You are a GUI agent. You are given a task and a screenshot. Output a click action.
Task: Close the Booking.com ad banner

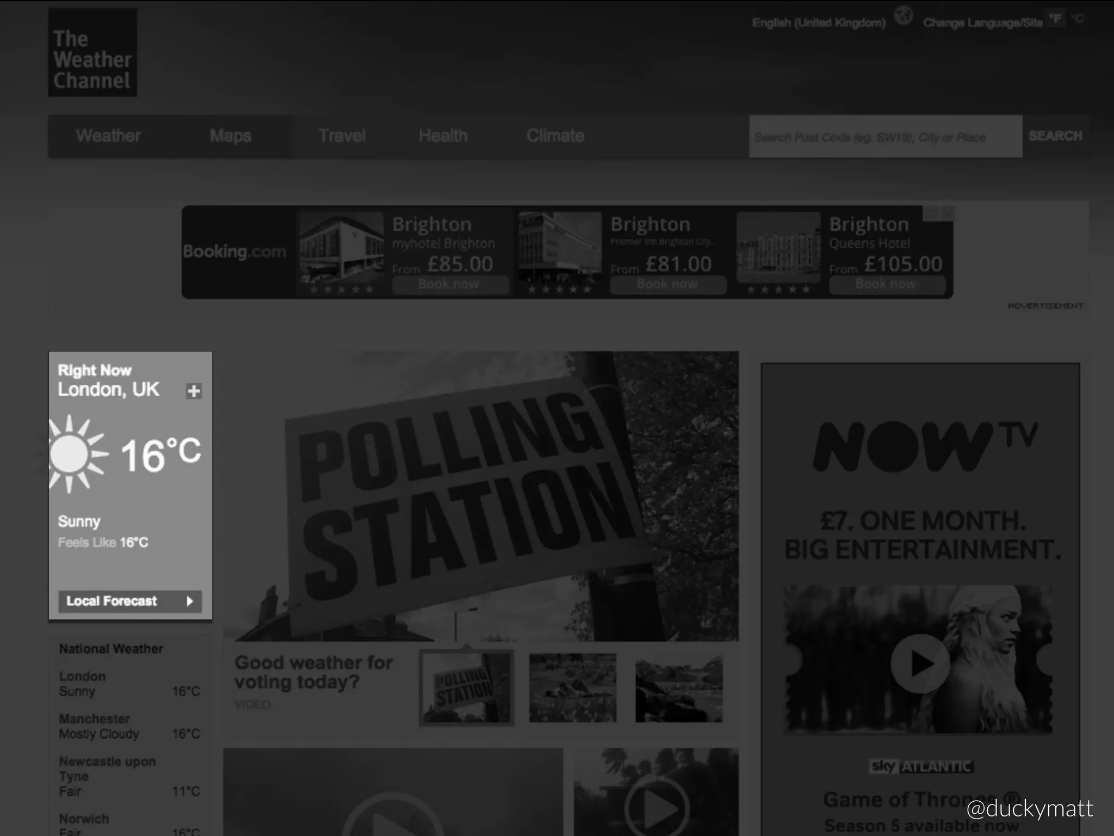(x=948, y=213)
